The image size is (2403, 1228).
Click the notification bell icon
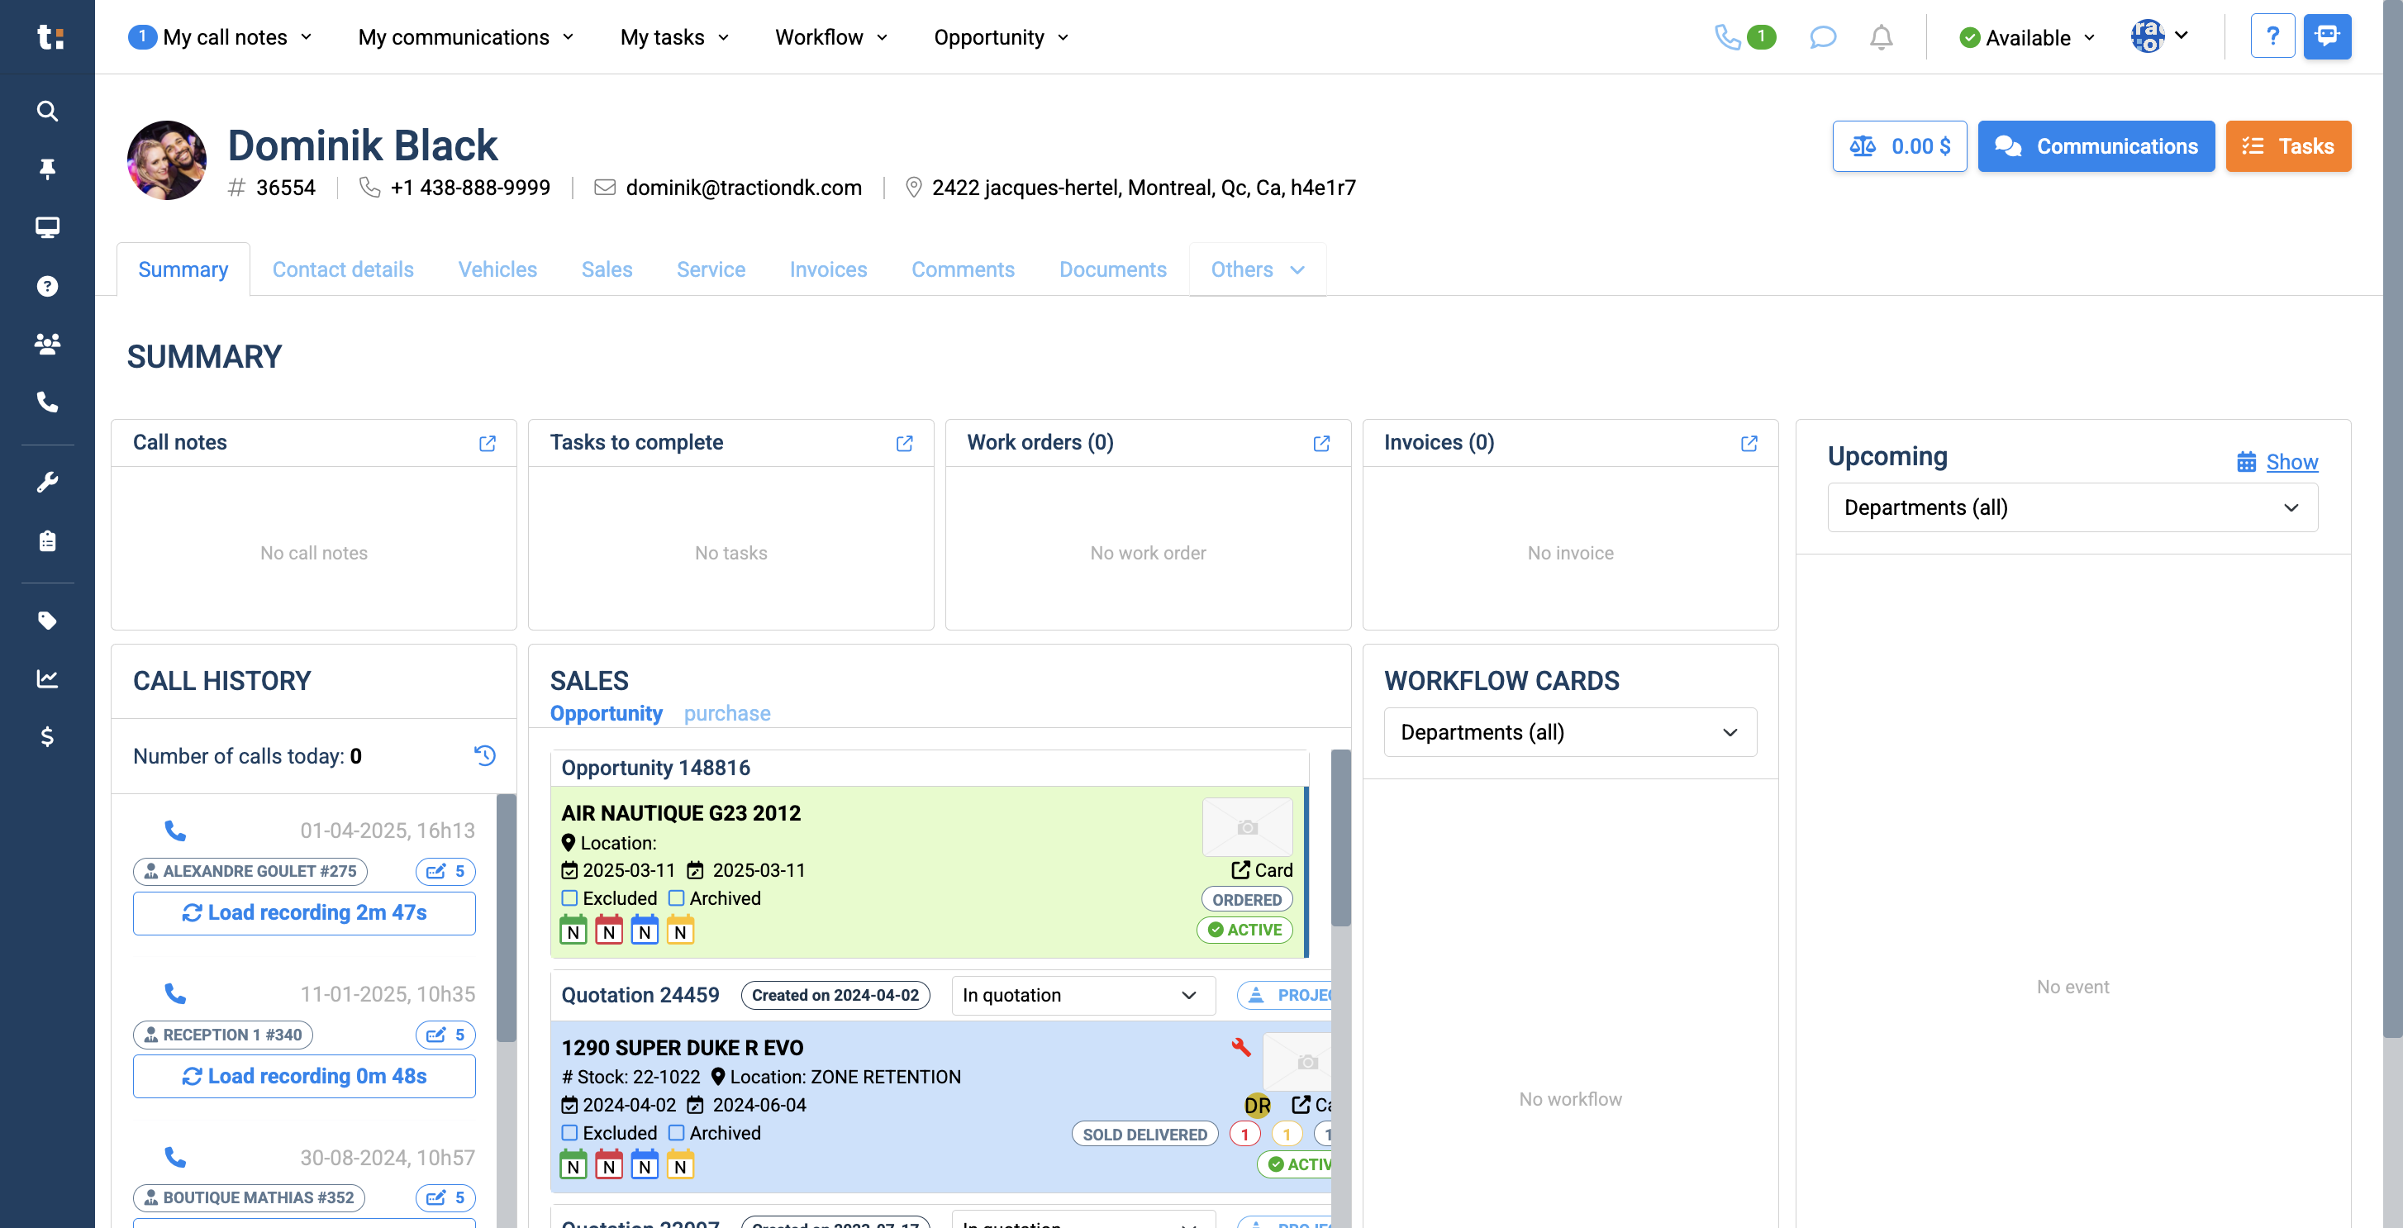tap(1881, 37)
